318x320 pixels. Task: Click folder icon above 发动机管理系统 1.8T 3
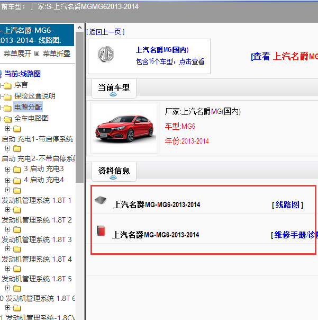[x=17, y=229]
